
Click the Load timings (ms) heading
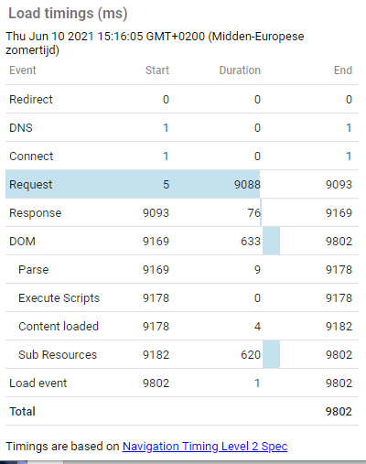pyautogui.click(x=68, y=14)
